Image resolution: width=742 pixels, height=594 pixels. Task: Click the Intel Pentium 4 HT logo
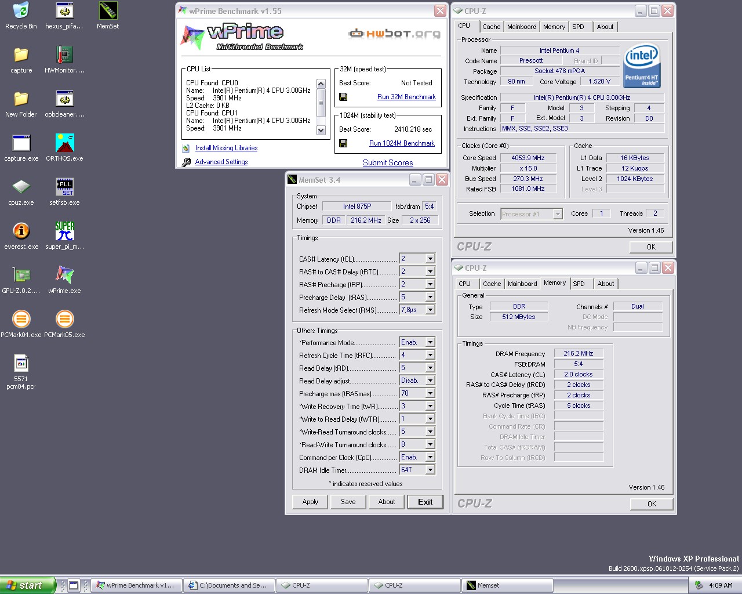point(641,66)
